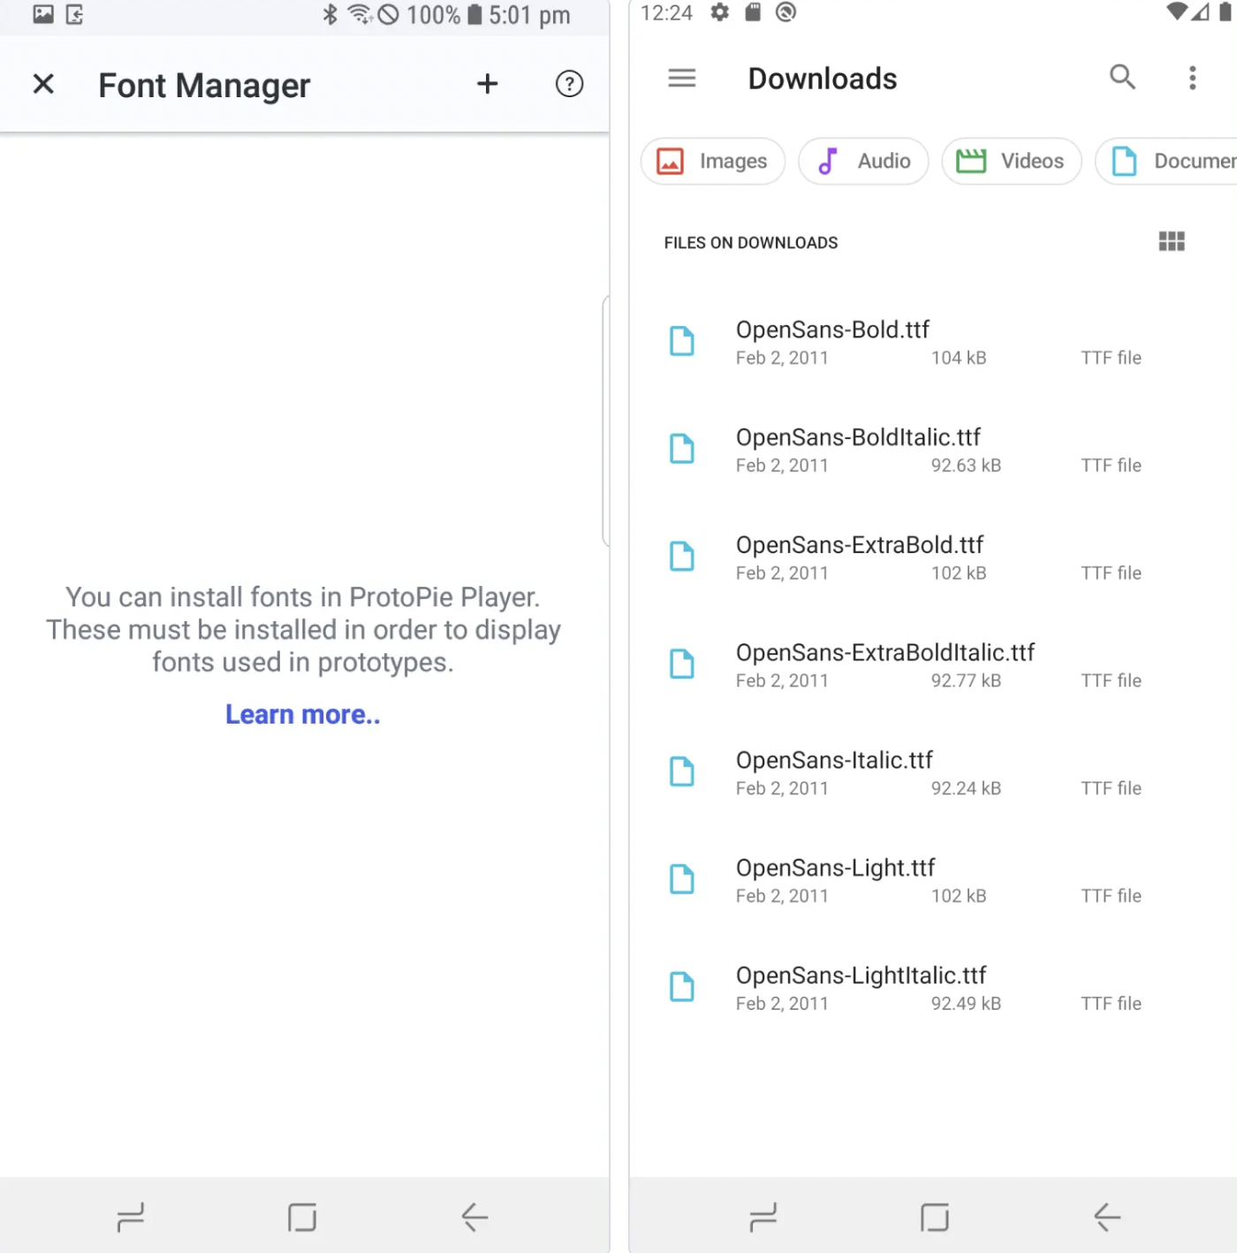This screenshot has width=1237, height=1253.
Task: Tap the plus icon to add font
Action: [487, 85]
